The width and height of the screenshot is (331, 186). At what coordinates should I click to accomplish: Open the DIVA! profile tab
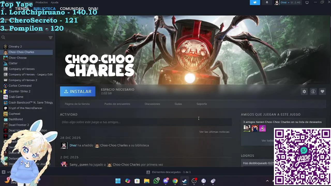93,9
